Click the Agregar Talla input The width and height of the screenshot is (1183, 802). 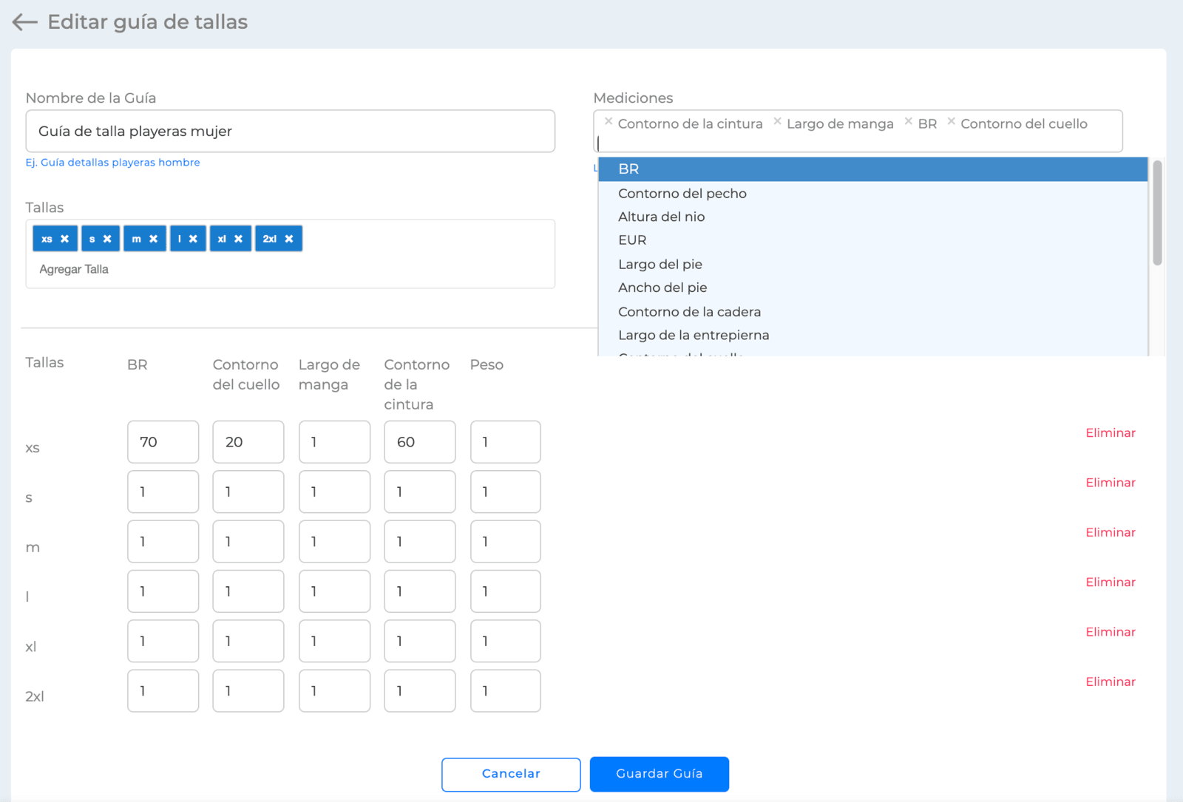[x=74, y=270]
